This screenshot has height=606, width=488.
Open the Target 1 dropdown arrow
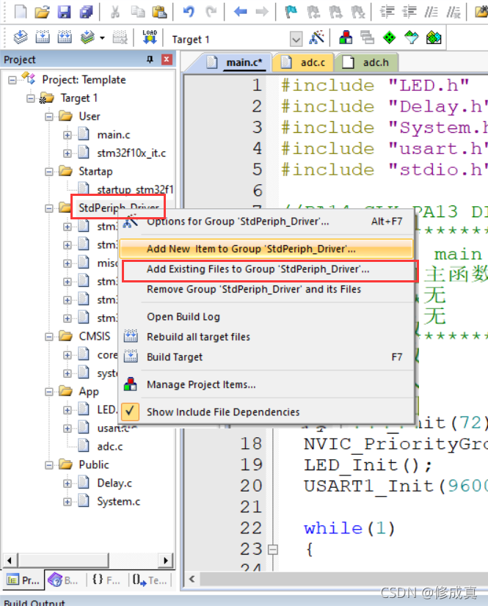pyautogui.click(x=296, y=39)
